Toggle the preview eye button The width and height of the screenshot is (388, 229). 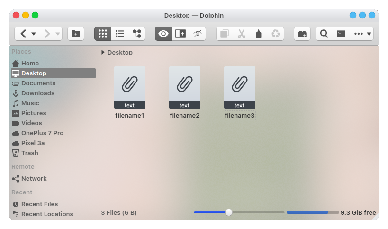click(163, 34)
